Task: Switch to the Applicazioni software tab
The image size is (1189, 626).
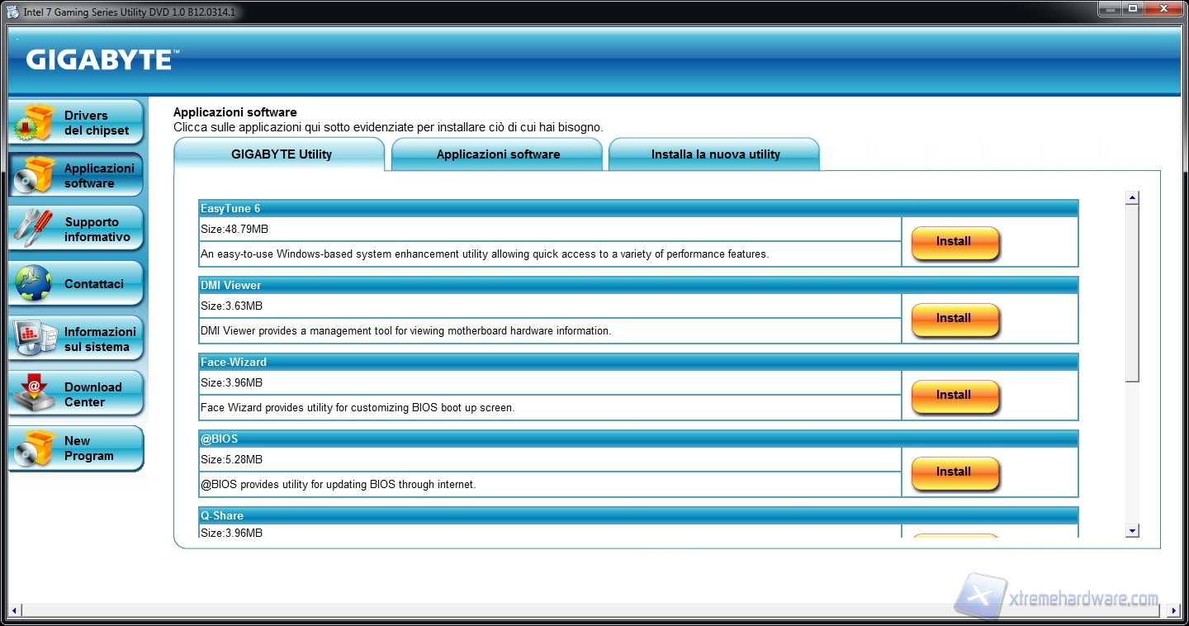Action: click(498, 154)
